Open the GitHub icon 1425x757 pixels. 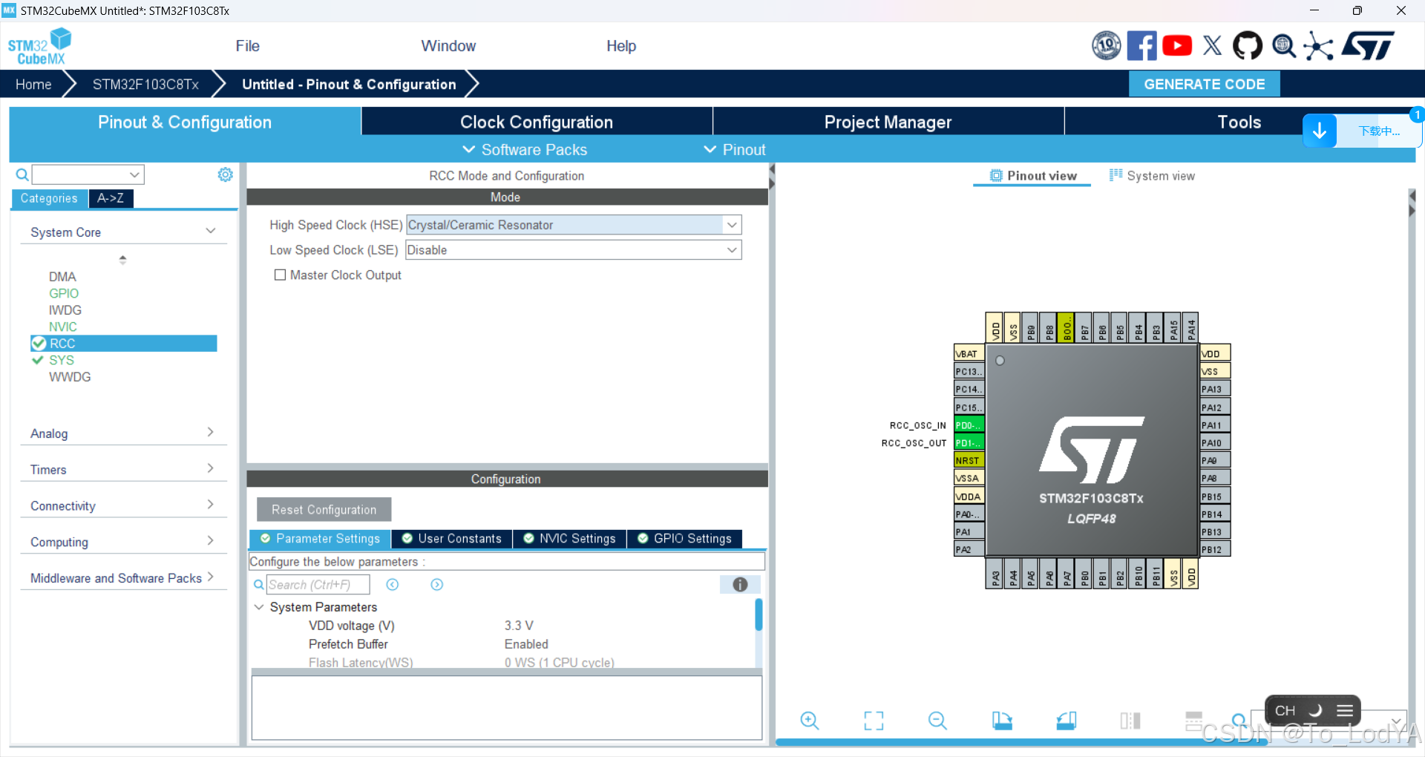(1248, 46)
